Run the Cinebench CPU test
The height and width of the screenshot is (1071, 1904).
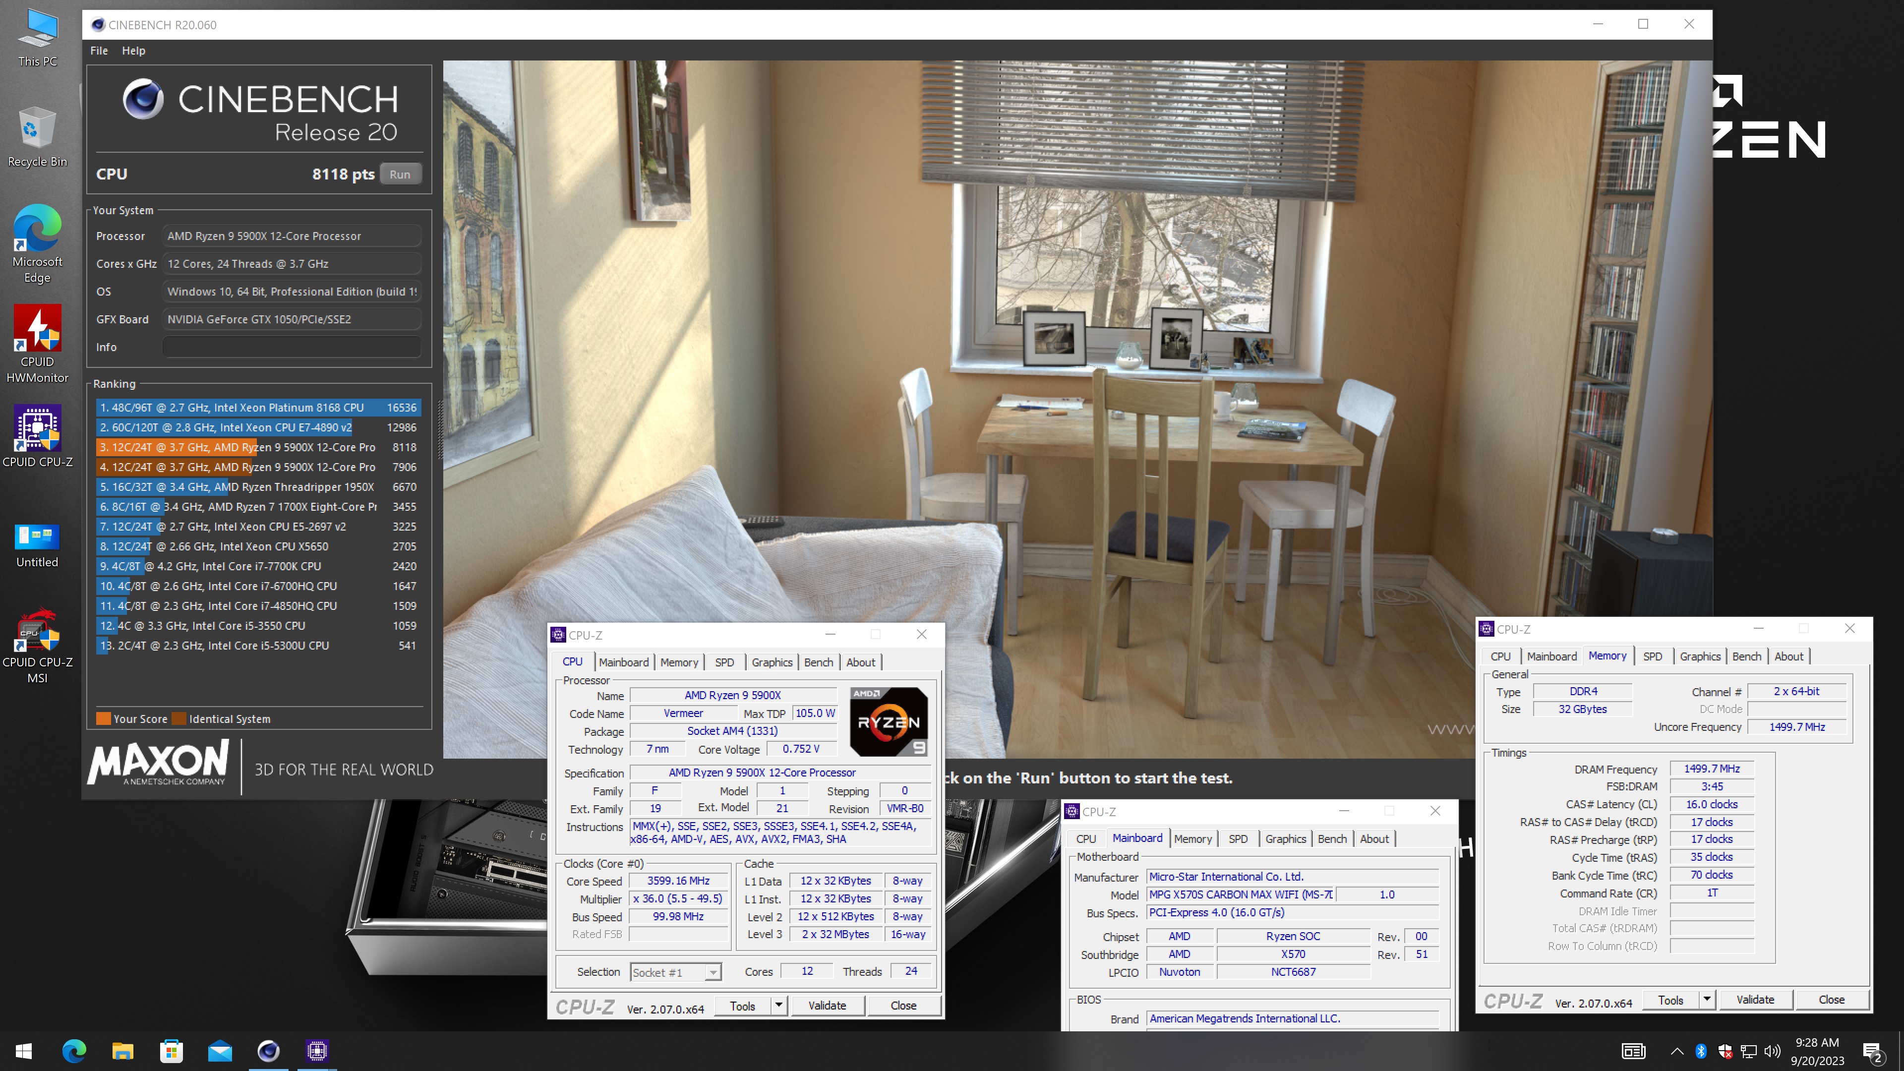(x=400, y=175)
